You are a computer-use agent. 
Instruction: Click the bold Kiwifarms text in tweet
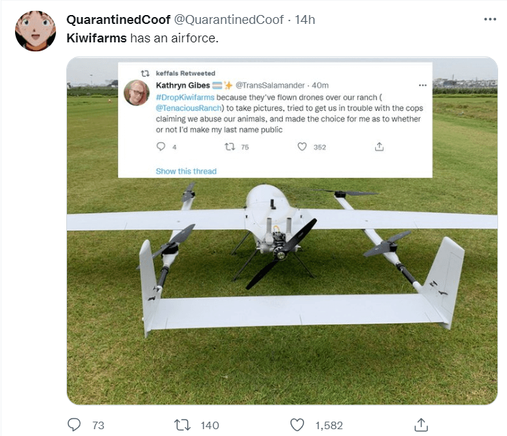[x=96, y=38]
